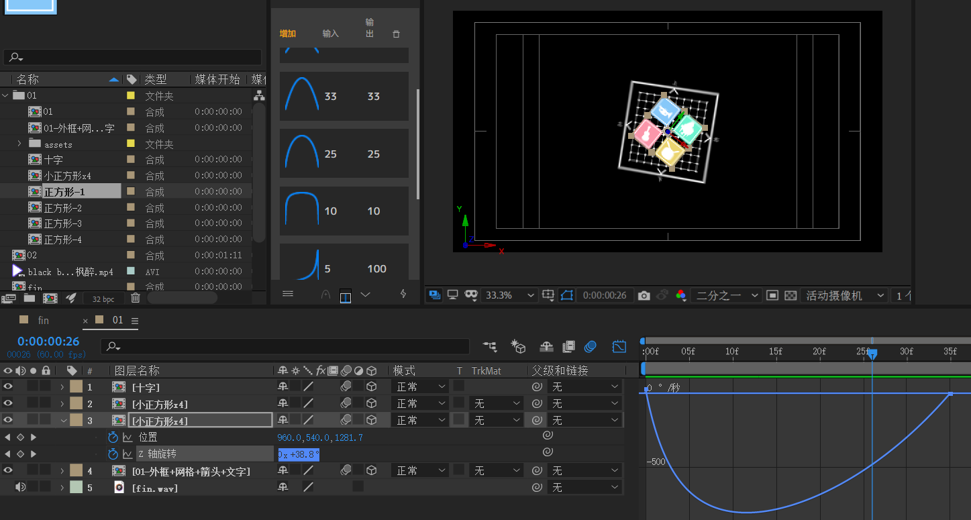Click the 位置 value 960.0,540.0,1281.7

click(x=320, y=437)
